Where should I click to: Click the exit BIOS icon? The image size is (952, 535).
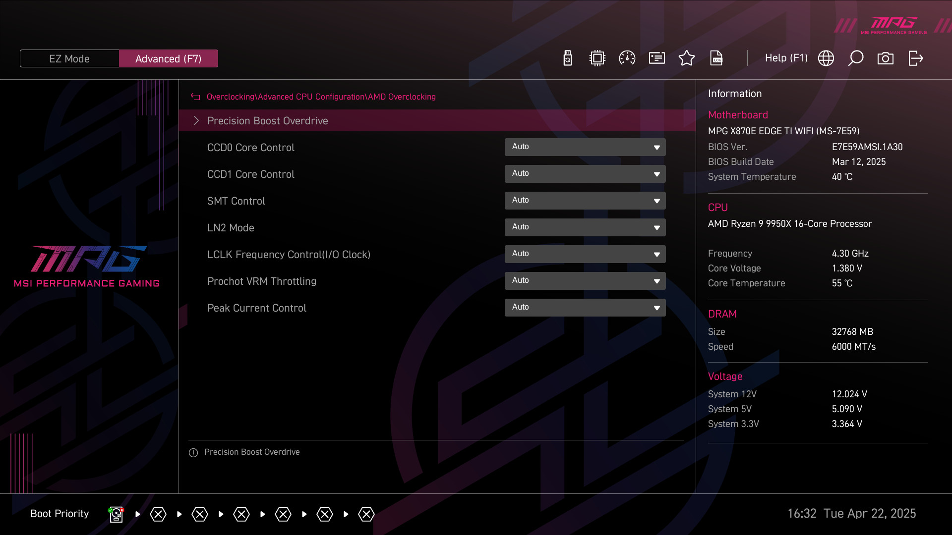(x=916, y=58)
